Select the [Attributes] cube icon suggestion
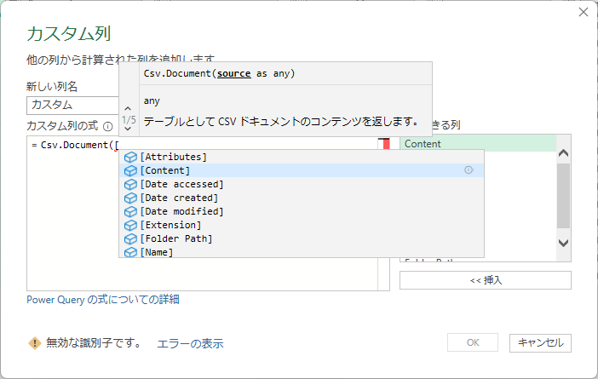Screen dimensions: 598x379 [130, 157]
